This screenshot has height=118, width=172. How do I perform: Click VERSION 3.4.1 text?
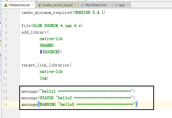coord(89,12)
